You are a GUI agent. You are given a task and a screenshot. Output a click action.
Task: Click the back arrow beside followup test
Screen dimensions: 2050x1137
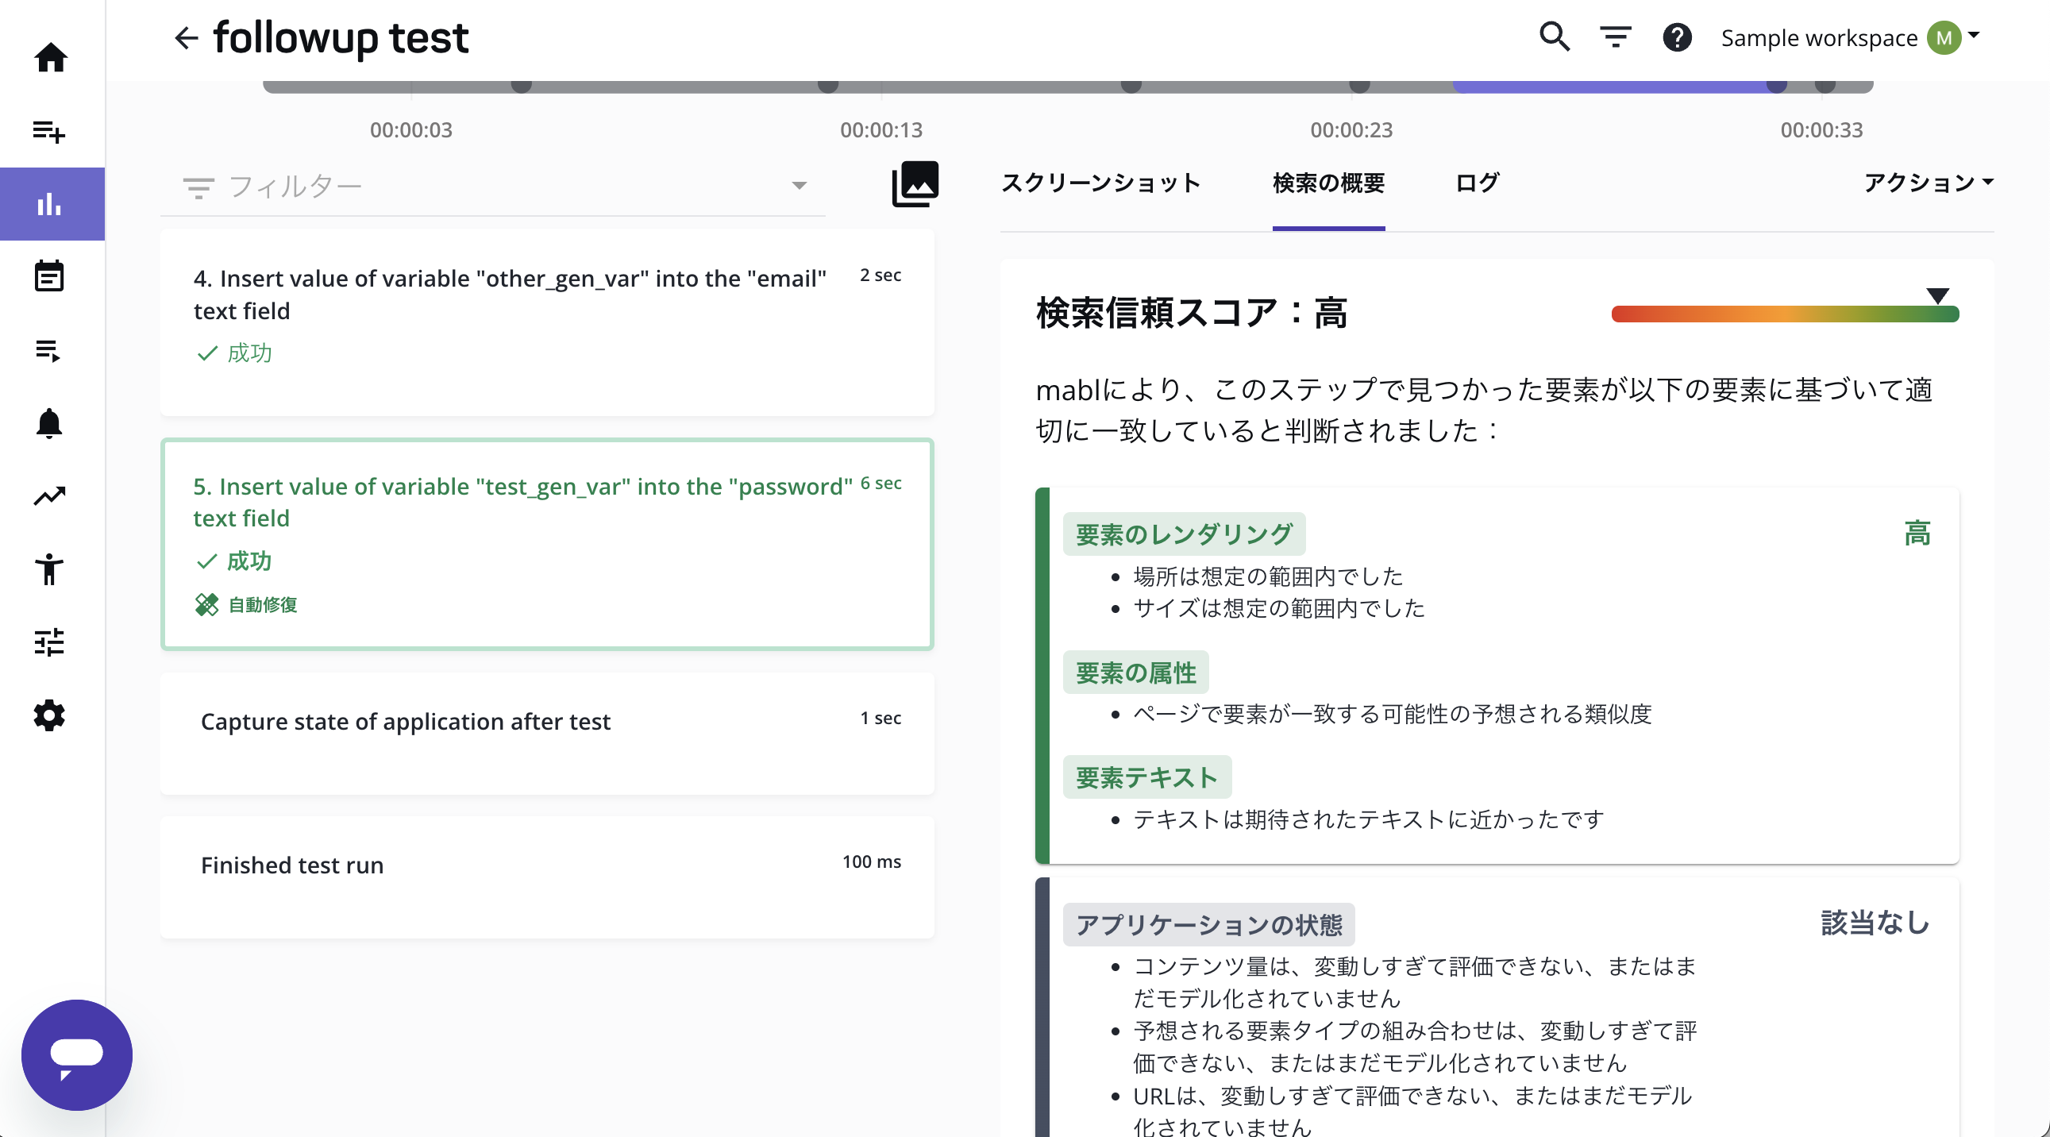coord(186,37)
